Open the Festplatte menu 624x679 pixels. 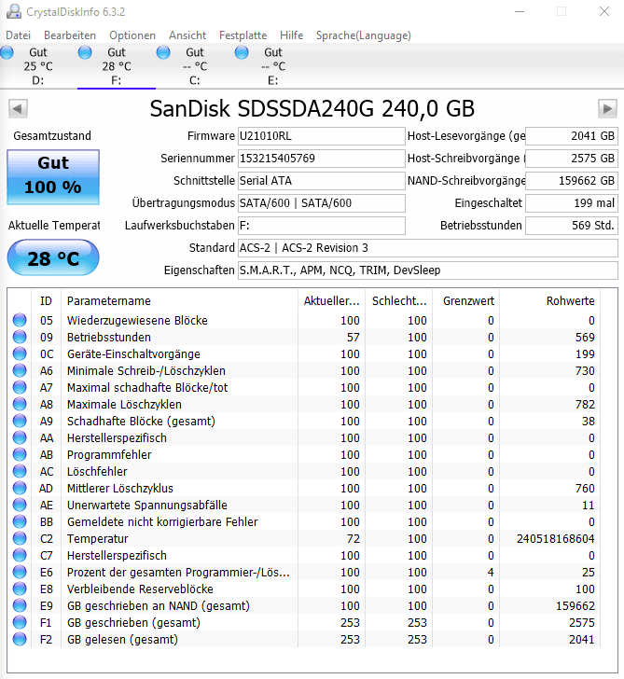point(243,35)
